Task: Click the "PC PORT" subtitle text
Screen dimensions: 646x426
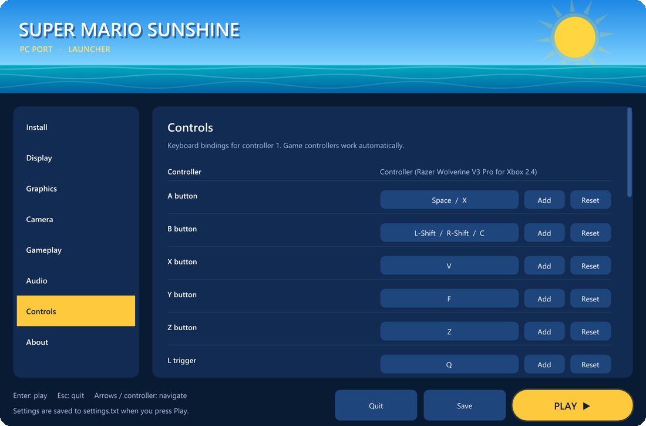Action: [36, 49]
